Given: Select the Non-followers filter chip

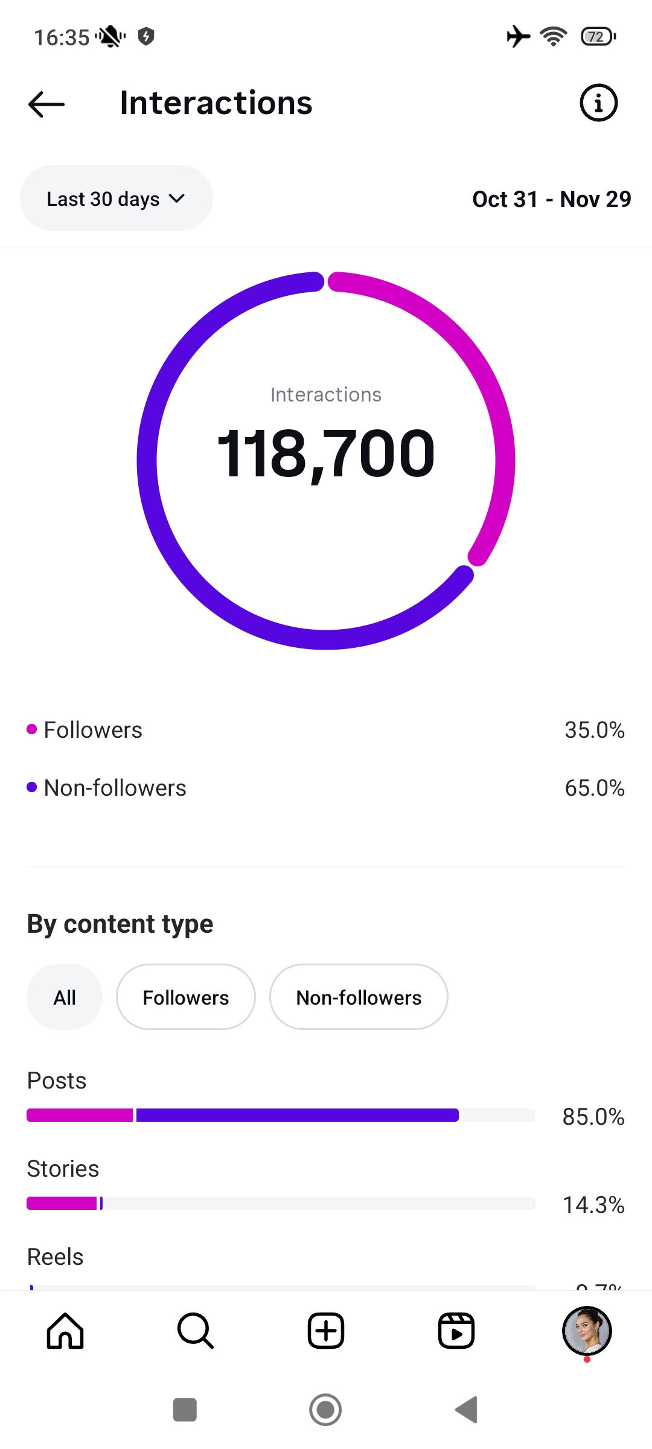Looking at the screenshot, I should click(x=359, y=997).
